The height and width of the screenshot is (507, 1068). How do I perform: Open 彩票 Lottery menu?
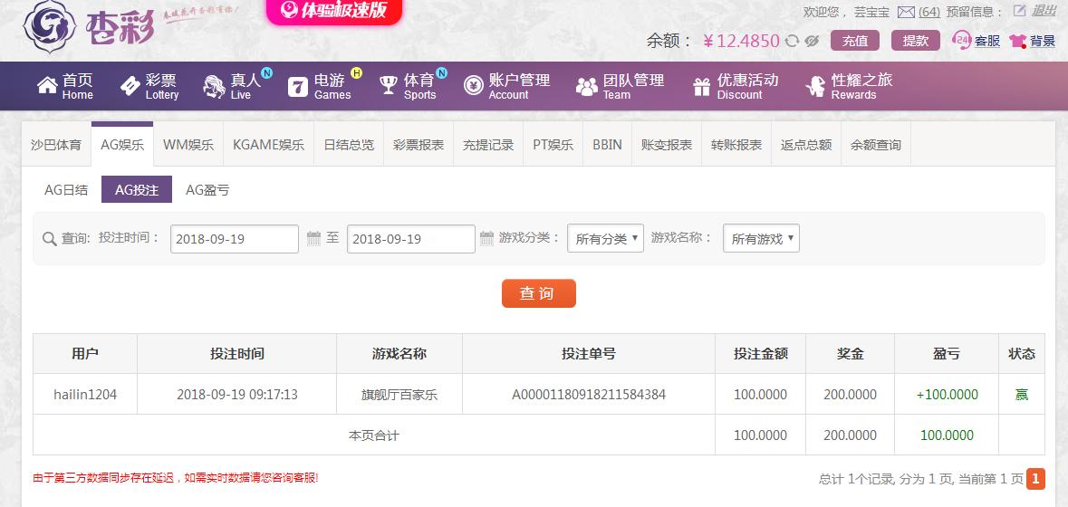[x=149, y=86]
